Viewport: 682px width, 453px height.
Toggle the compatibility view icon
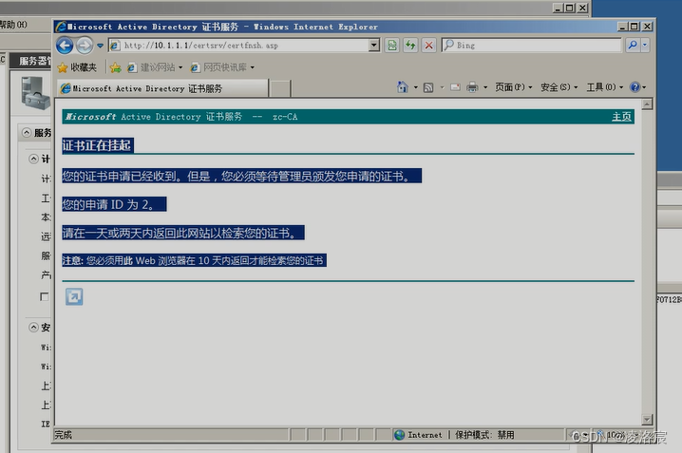pos(392,46)
